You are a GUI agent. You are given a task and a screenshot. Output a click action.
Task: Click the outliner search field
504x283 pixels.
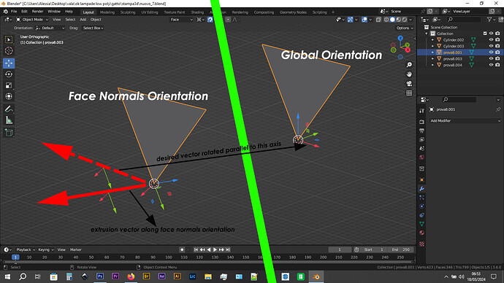(x=464, y=20)
